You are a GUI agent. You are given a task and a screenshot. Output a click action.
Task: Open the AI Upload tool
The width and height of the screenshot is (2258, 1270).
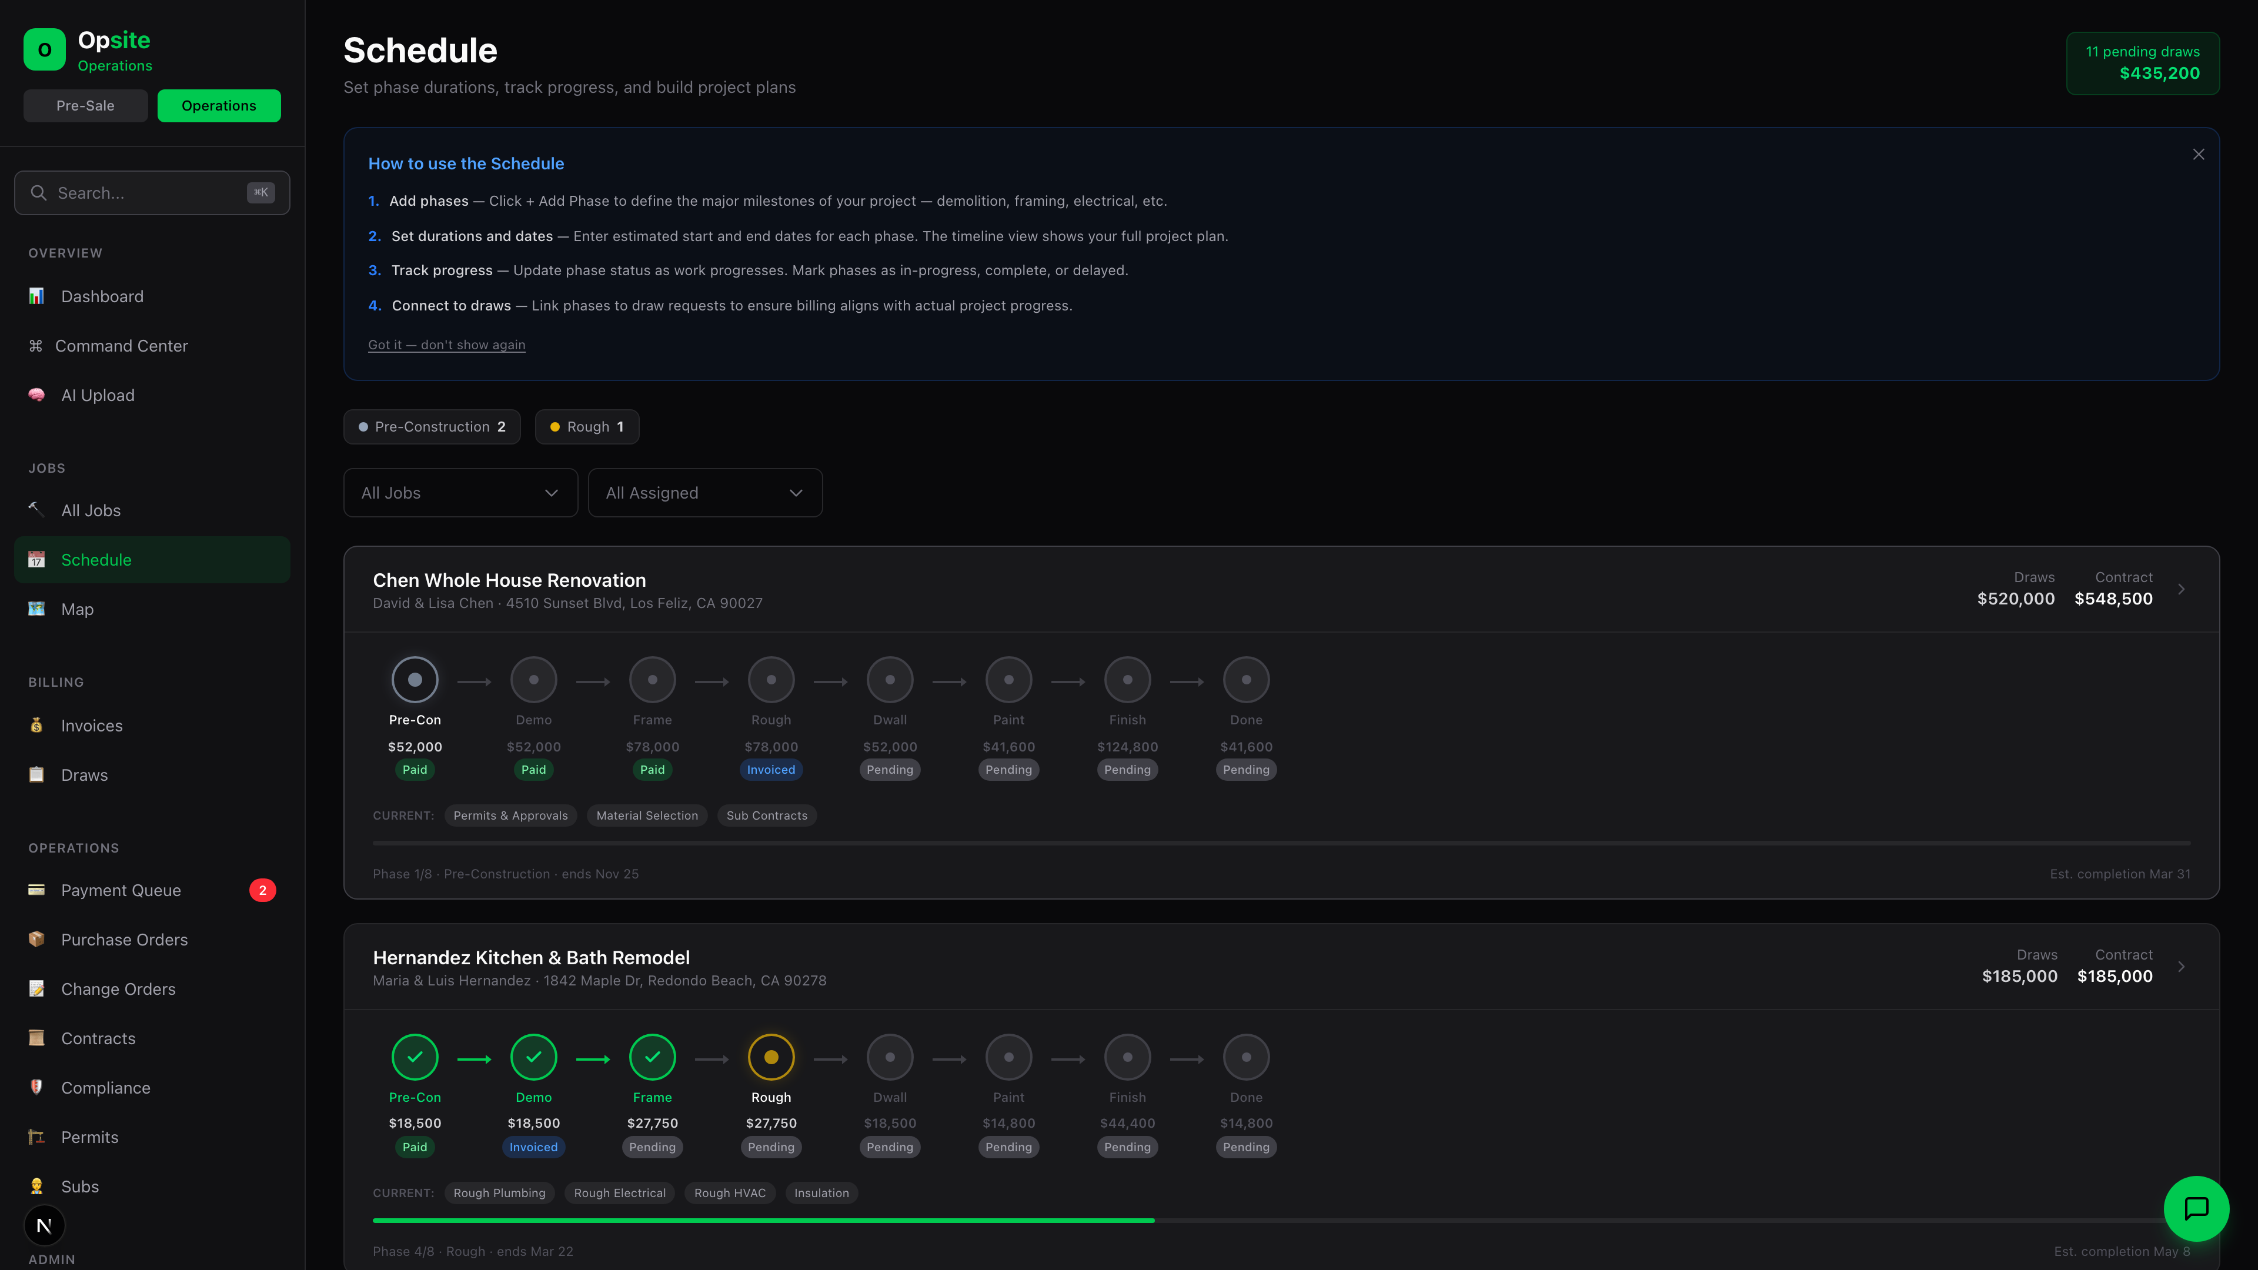[x=97, y=395]
